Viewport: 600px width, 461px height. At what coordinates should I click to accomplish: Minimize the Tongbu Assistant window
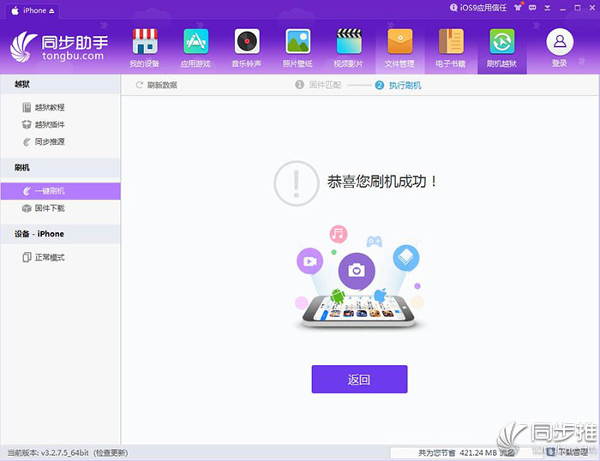[x=562, y=8]
